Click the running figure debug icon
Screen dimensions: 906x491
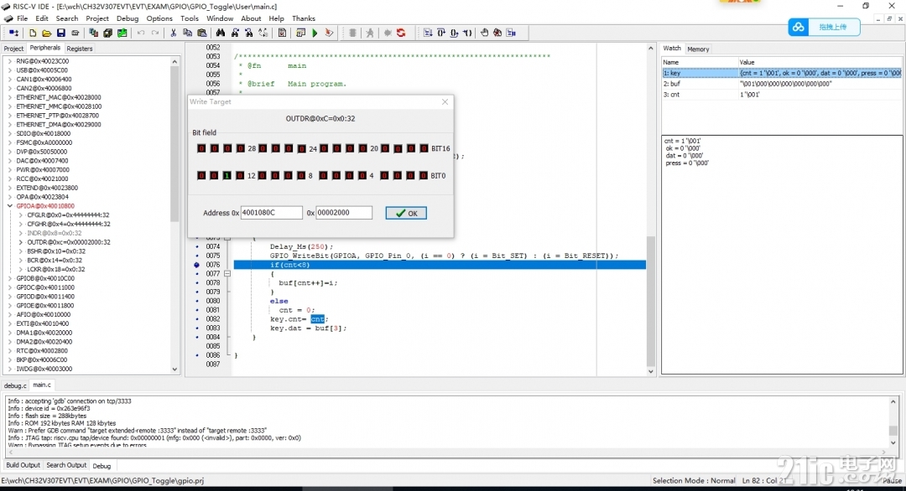click(370, 33)
